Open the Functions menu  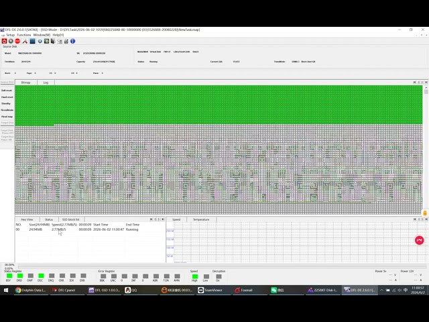click(x=24, y=35)
